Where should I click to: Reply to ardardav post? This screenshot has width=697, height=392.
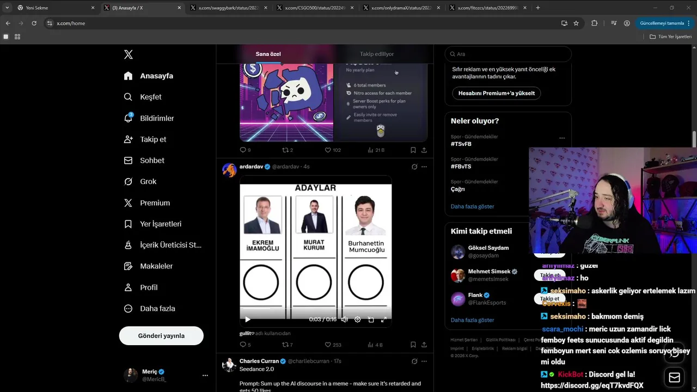[245, 345]
